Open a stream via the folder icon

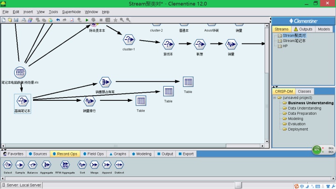pos(10,20)
